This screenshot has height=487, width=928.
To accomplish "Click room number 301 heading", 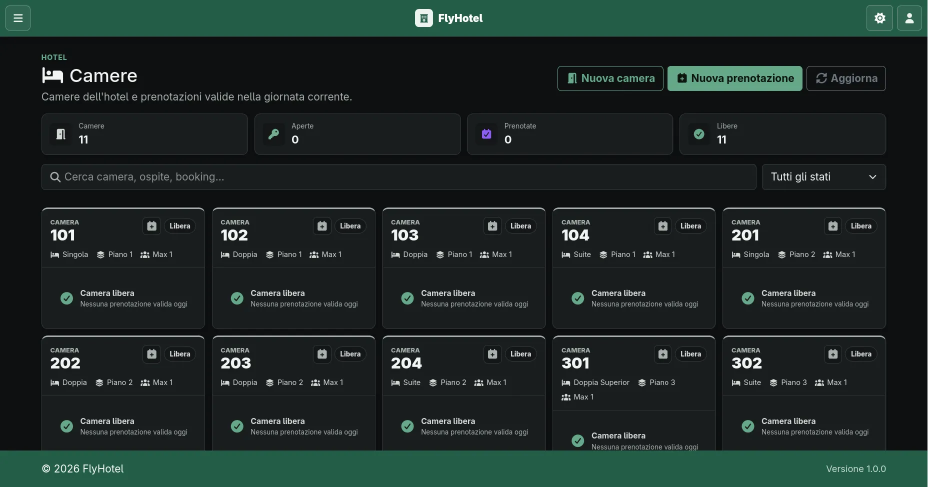I will 575,363.
